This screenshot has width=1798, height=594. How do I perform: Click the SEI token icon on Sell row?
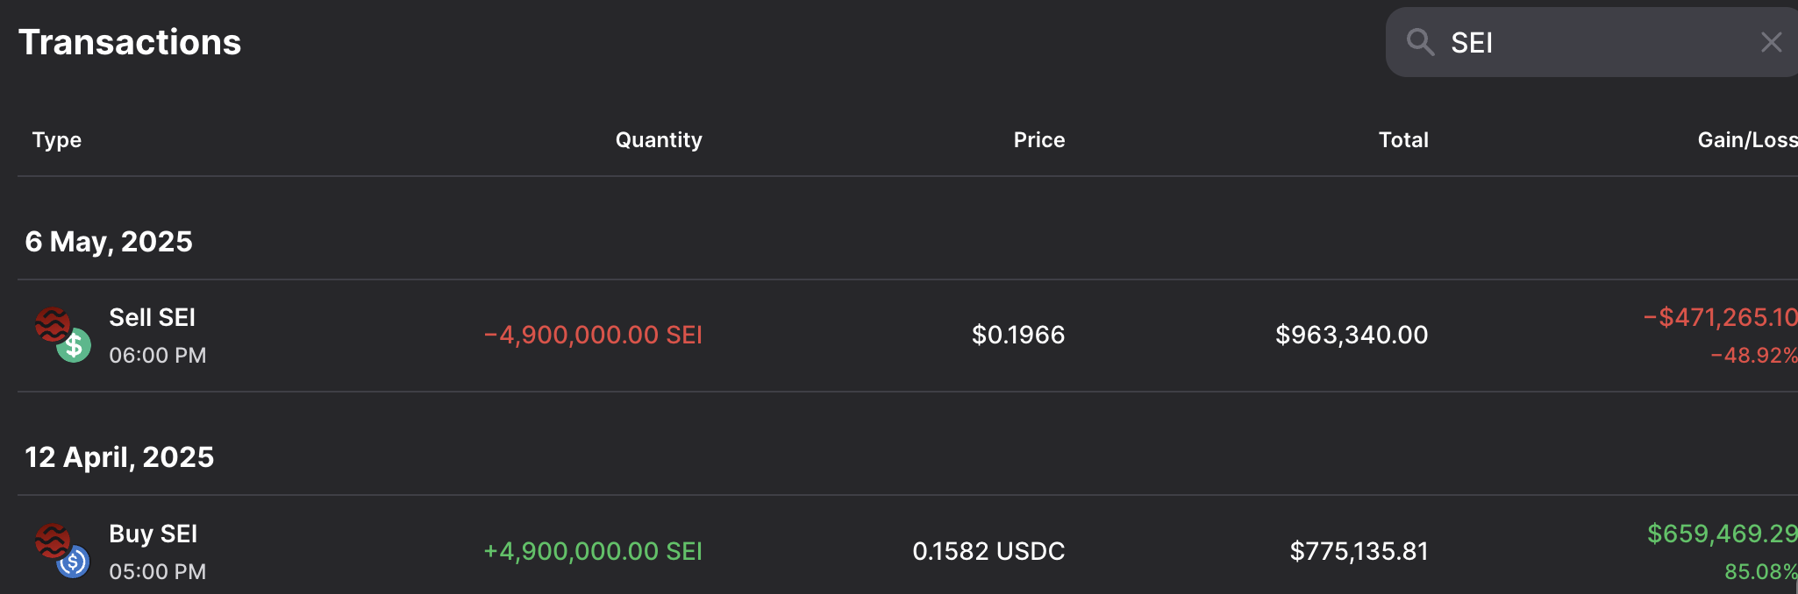(x=52, y=323)
